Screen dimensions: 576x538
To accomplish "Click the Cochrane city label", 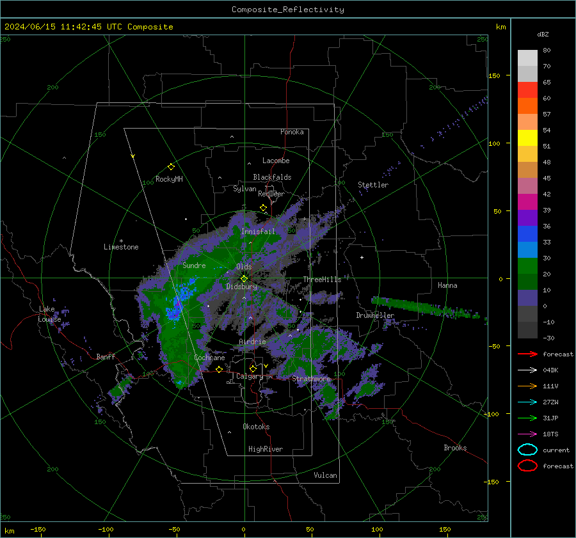I will click(209, 358).
